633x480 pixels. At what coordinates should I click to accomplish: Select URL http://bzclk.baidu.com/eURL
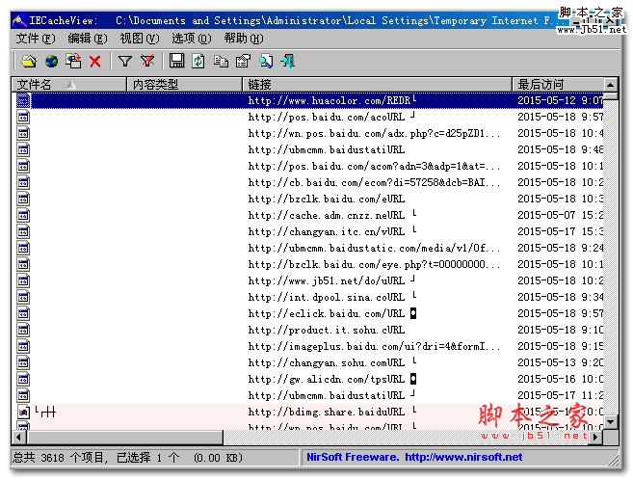click(327, 199)
